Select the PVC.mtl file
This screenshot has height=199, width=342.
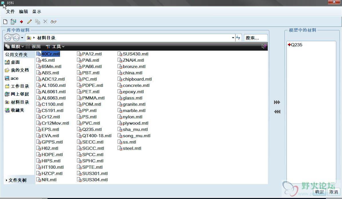[x=88, y=123]
